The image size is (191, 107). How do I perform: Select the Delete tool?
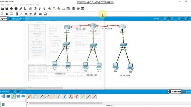pyautogui.click(x=7, y=14)
